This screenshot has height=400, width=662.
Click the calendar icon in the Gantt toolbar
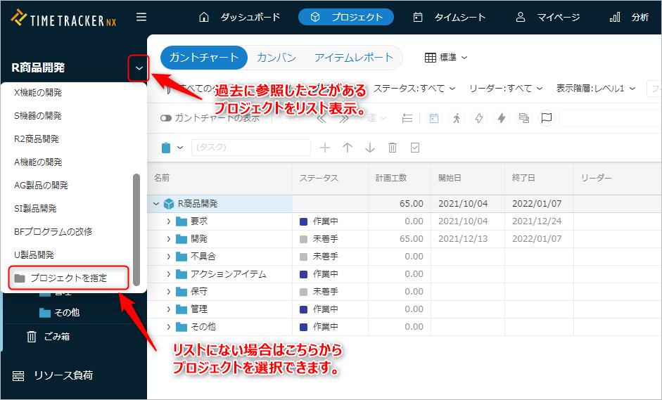point(433,118)
